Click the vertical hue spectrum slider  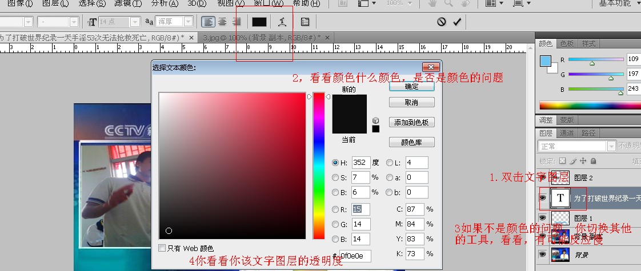point(318,165)
